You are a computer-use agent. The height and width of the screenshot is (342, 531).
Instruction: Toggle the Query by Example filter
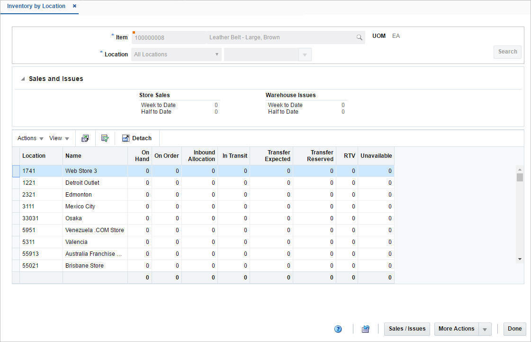(x=105, y=138)
